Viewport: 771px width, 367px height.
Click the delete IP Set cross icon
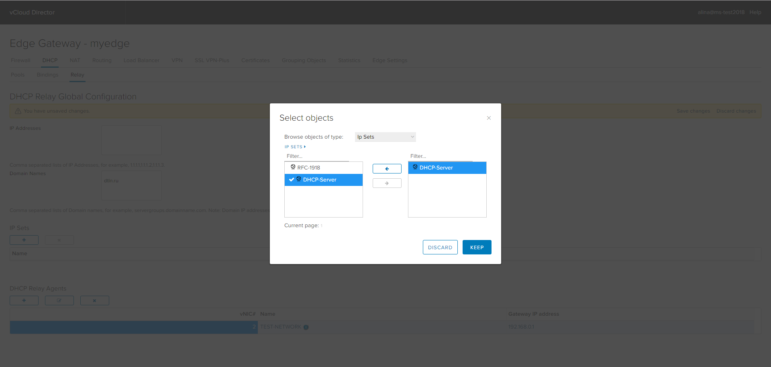(x=59, y=240)
